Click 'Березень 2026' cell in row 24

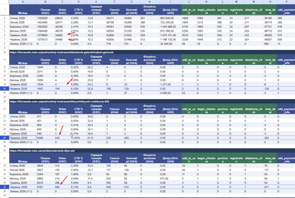22,125
